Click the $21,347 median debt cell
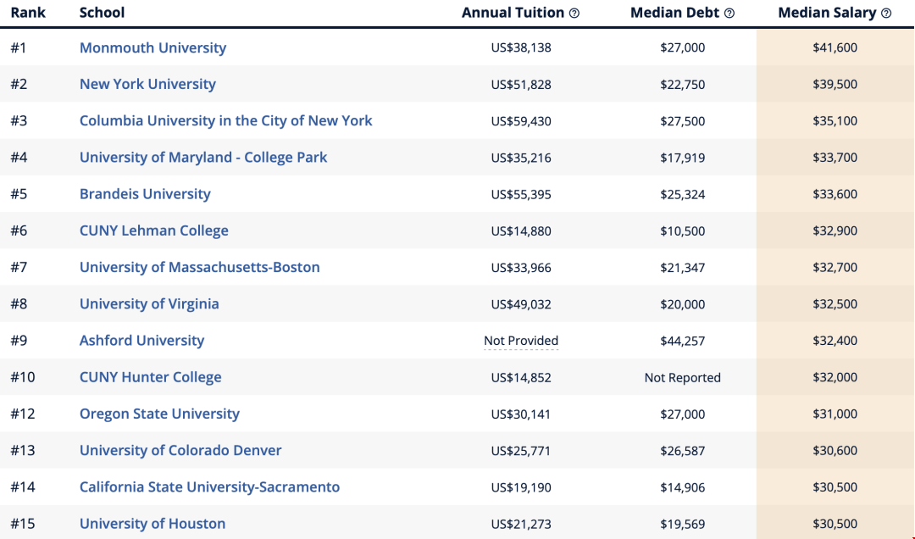 click(683, 268)
